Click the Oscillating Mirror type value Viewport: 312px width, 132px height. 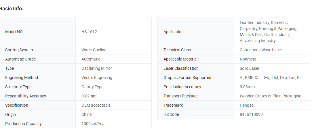96,68
